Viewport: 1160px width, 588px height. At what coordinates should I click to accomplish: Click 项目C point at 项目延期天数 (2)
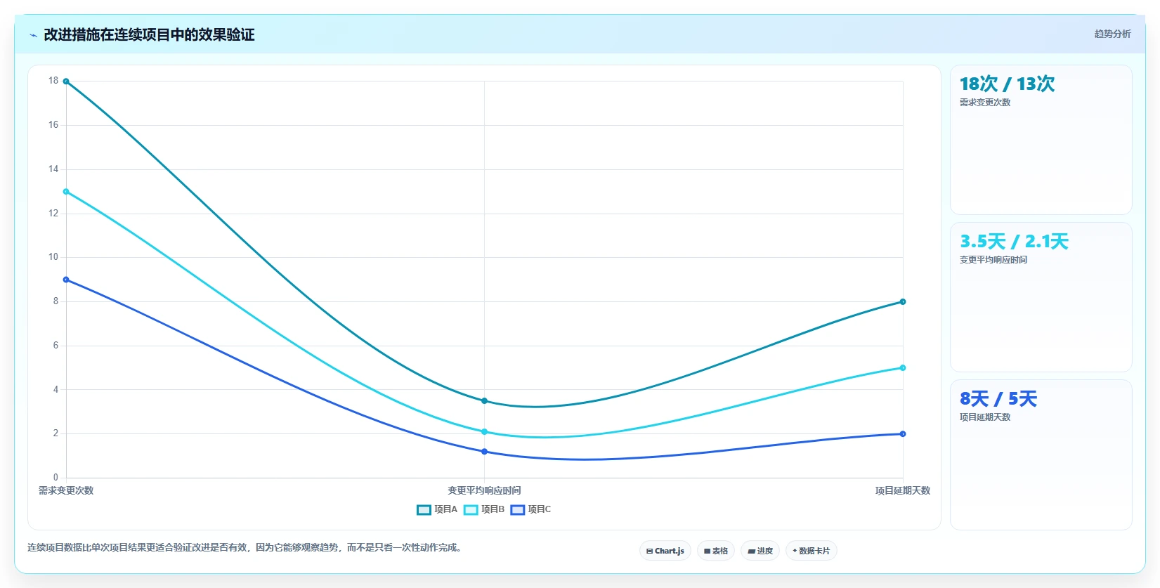[903, 434]
